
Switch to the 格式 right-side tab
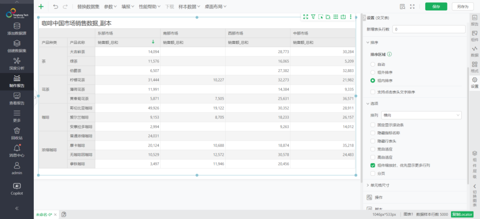475,67
